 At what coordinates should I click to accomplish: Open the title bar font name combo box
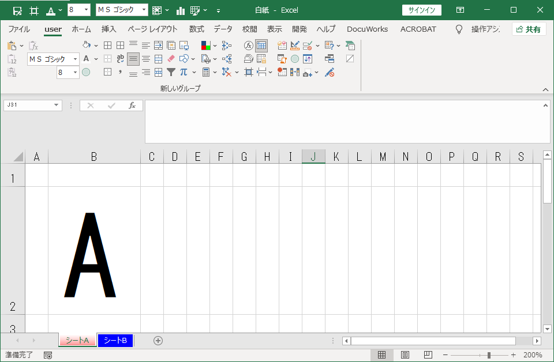coord(122,10)
